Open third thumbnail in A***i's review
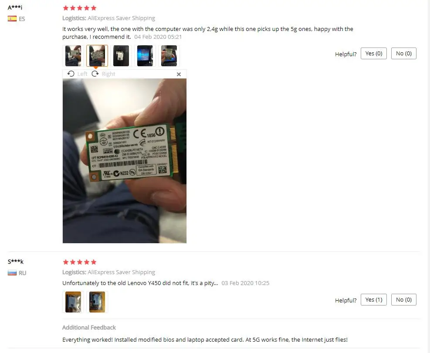The image size is (430, 353). pyautogui.click(x=121, y=56)
